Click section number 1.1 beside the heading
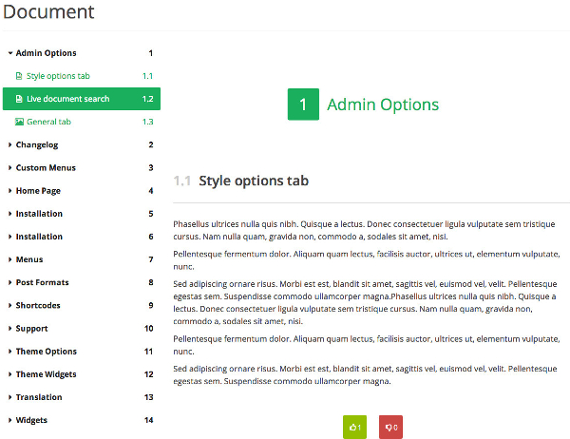This screenshot has width=570, height=439. pos(182,181)
